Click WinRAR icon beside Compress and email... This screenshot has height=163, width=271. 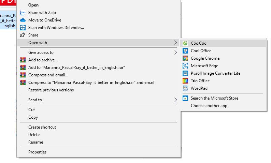pos(23,75)
